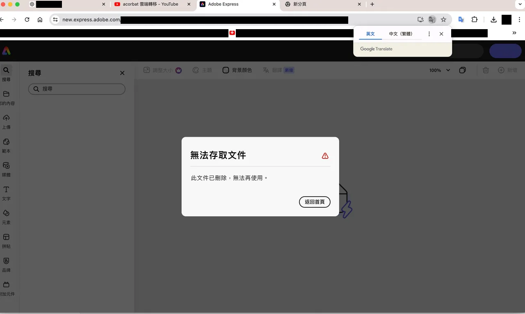
Task: Select the Text (文字) tool in sidebar
Action: click(x=6, y=193)
